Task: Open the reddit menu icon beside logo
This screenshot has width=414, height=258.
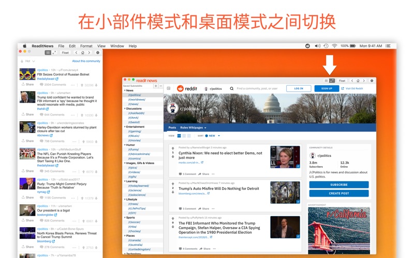Action: pyautogui.click(x=169, y=88)
